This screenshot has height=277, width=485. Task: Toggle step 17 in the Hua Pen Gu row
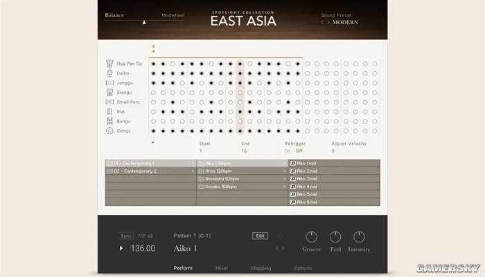click(307, 64)
